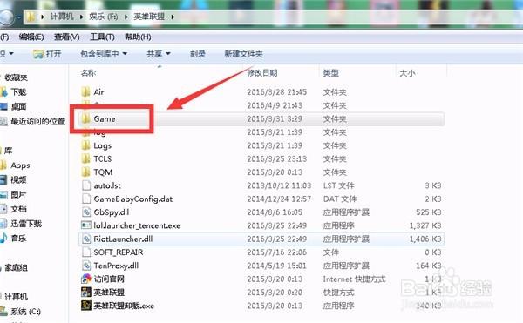Click 新建文件夹 button
Image resolution: width=523 pixels, height=323 pixels.
click(x=243, y=54)
